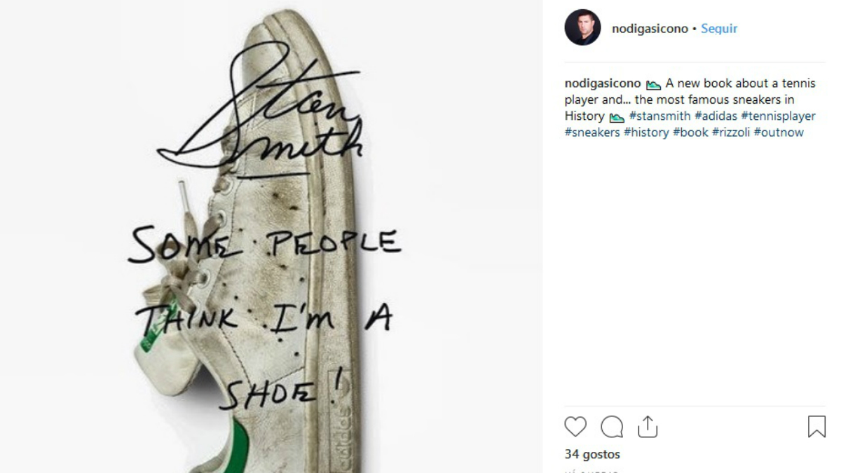Open the #book hashtag
Image resolution: width=841 pixels, height=473 pixels.
[690, 132]
